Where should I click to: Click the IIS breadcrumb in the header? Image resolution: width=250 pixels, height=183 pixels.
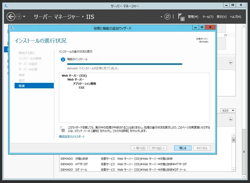point(90,17)
